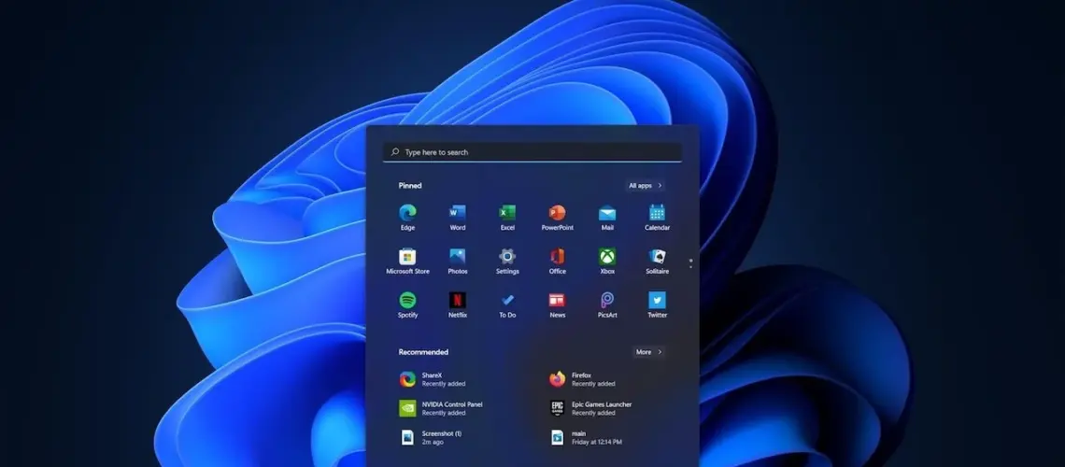Show More recommended items
The image size is (1065, 467).
[x=648, y=352]
